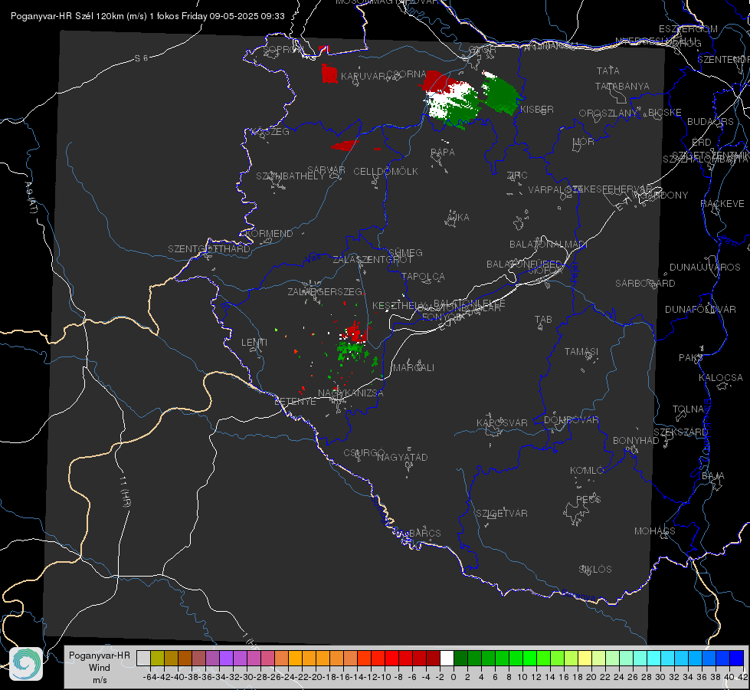
Task: Select the KISBER town label
Action: tap(537, 109)
